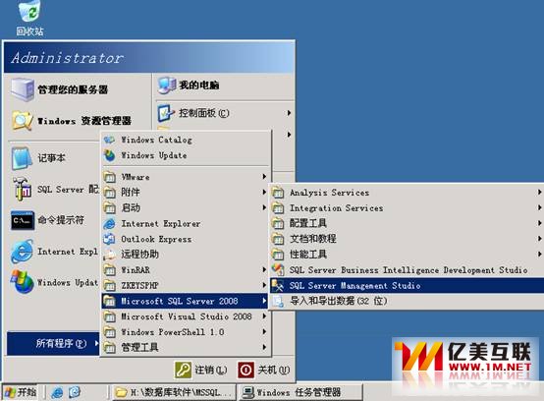This screenshot has width=544, height=401.
Task: Open 控制面板 control panel icon
Action: click(x=166, y=113)
